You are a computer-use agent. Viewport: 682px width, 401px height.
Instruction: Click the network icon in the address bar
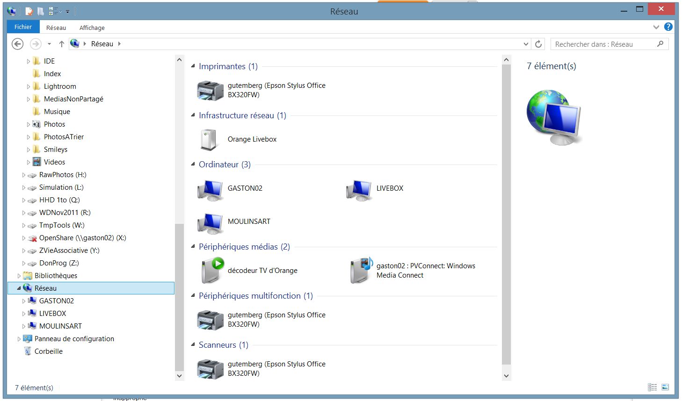75,44
